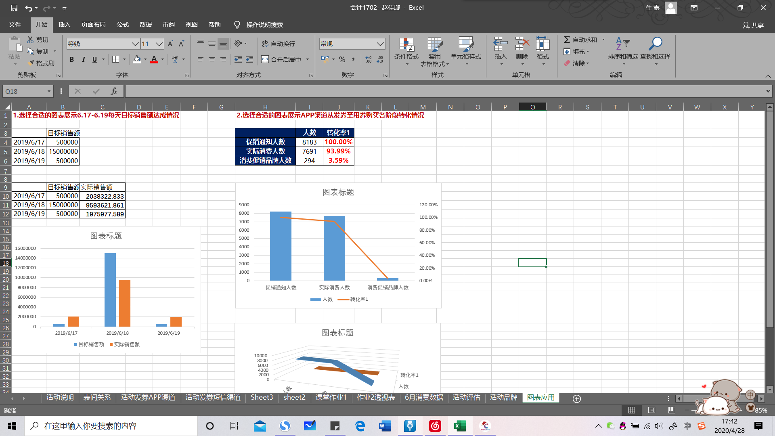
Task: Open the Name Box dropdown arrow
Action: [49, 91]
